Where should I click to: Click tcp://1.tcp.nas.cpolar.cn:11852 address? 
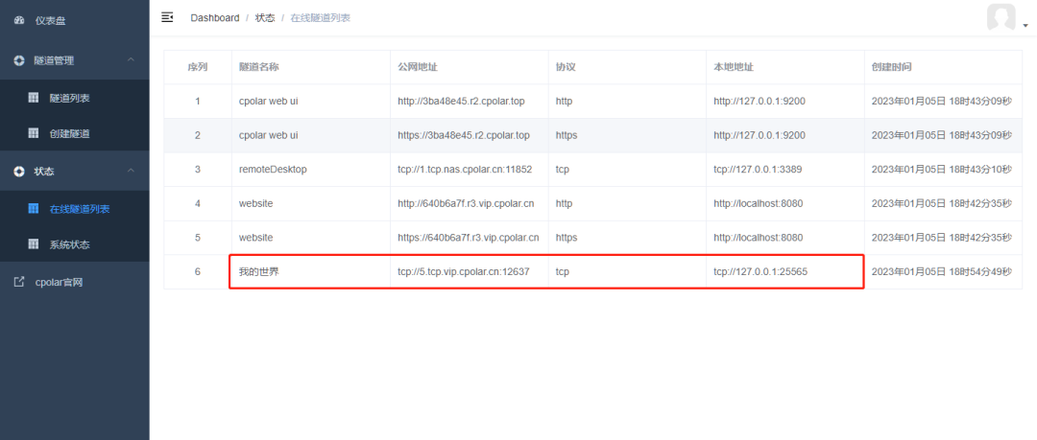pyautogui.click(x=465, y=169)
